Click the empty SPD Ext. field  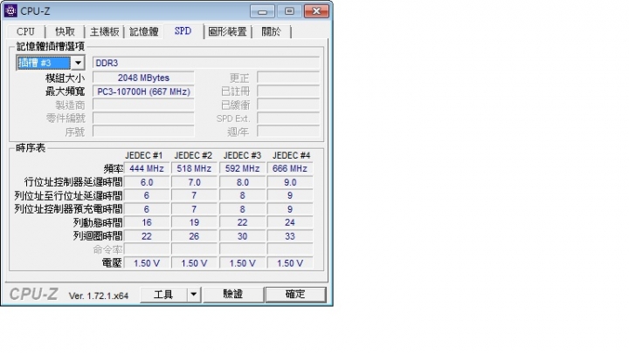288,118
